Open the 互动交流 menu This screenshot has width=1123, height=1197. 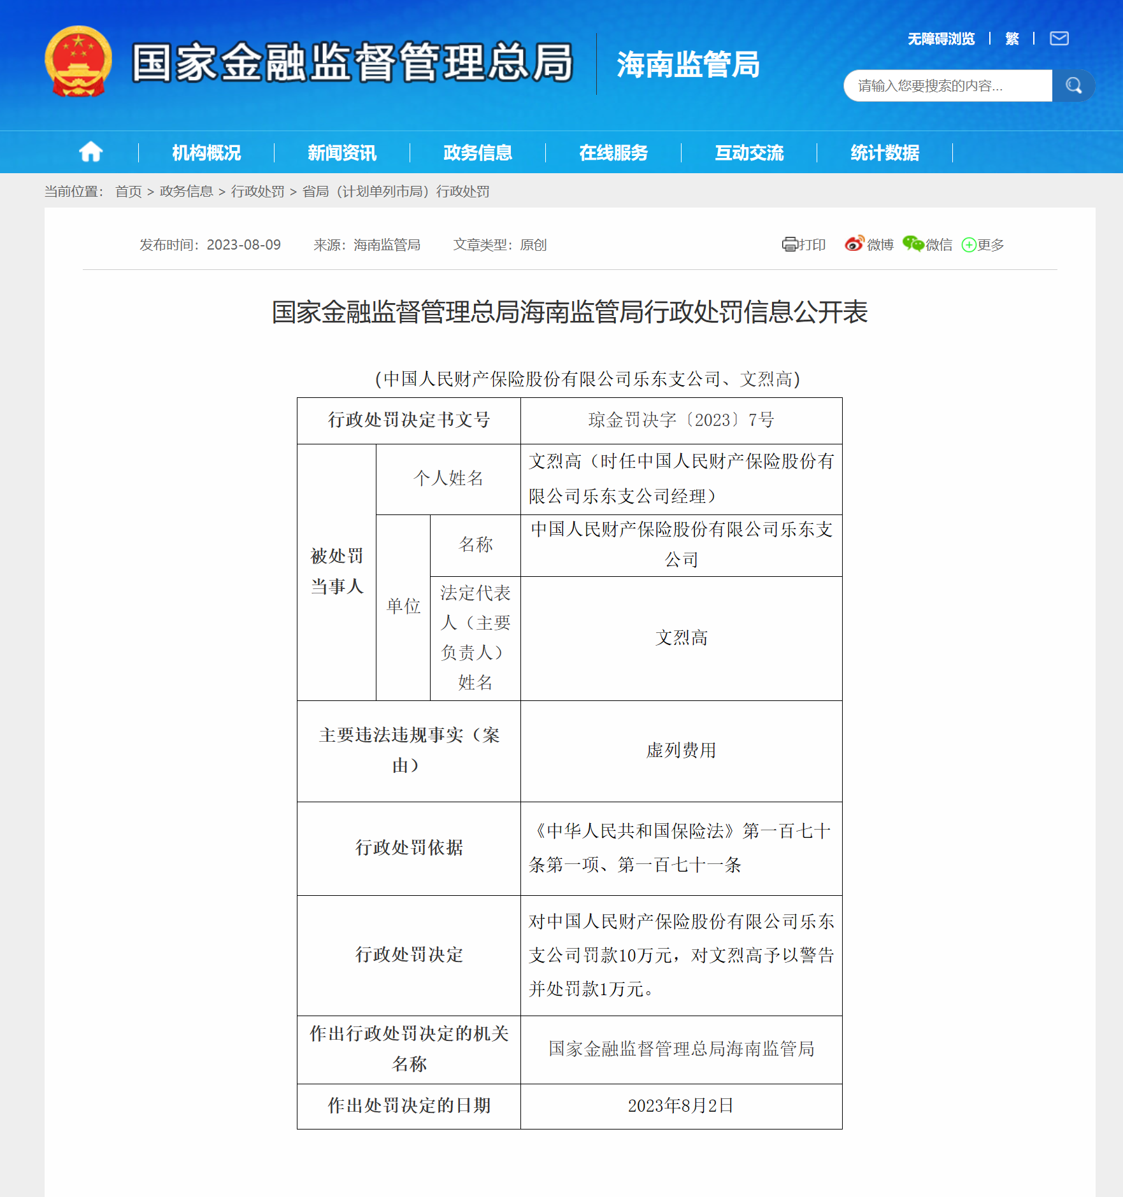tap(749, 153)
